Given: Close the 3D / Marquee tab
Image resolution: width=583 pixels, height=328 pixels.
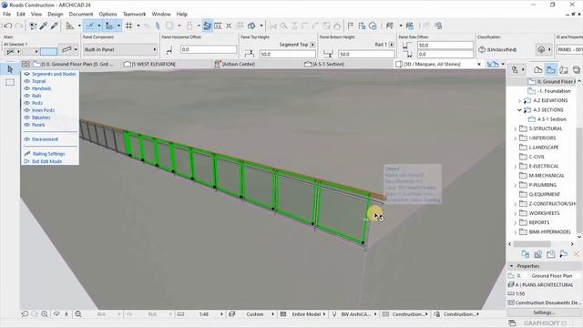Looking at the screenshot, I should [x=479, y=65].
